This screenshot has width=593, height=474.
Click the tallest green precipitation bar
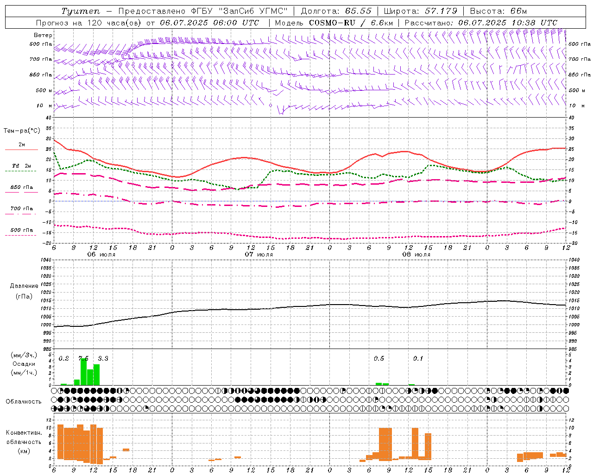[x=83, y=372]
